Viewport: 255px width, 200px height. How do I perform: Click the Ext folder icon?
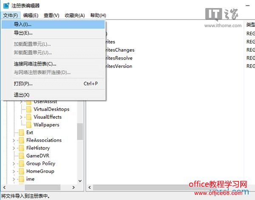pos(22,132)
